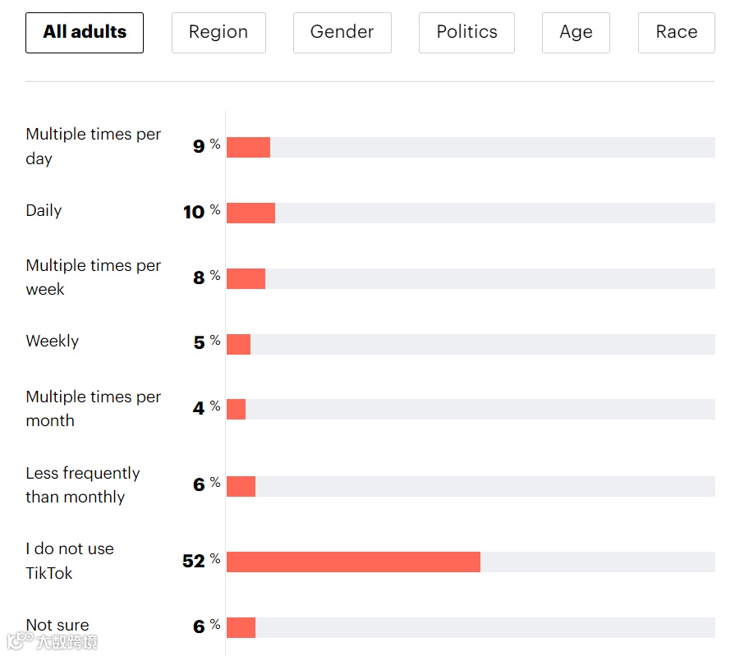Click the red bar for Weekly
Screen dimensions: 744x656
coord(238,344)
